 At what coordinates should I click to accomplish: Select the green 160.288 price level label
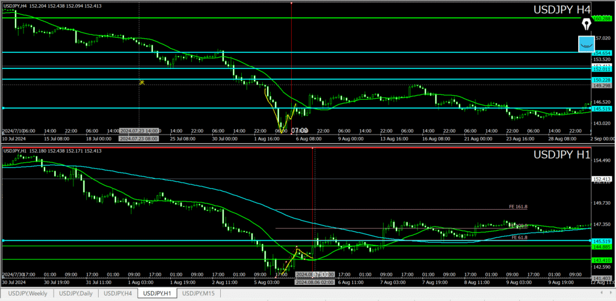point(602,19)
